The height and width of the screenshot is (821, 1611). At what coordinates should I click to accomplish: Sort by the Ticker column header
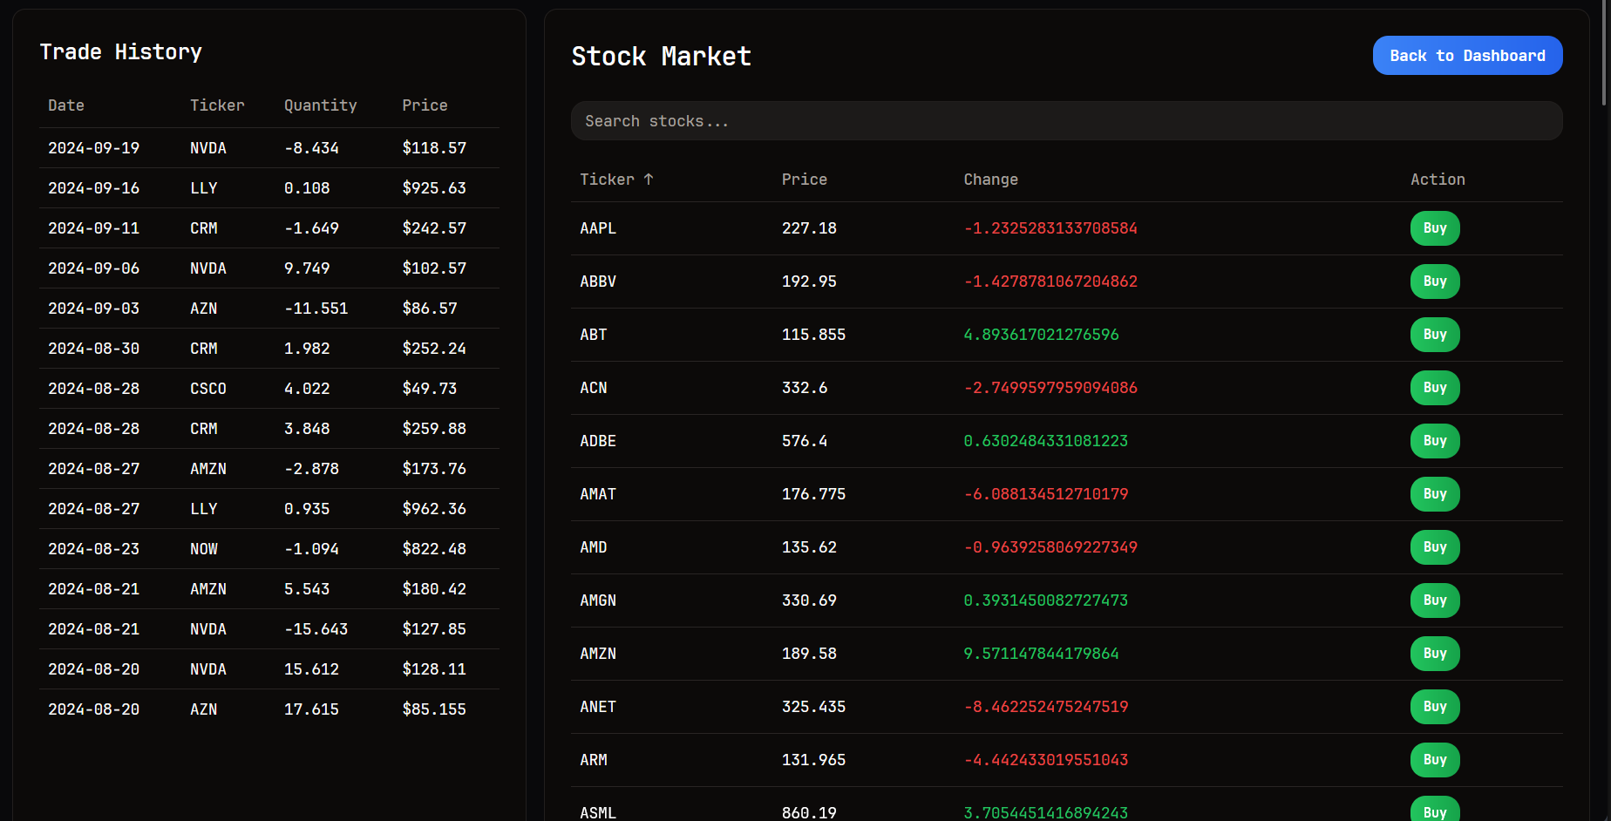(x=616, y=180)
